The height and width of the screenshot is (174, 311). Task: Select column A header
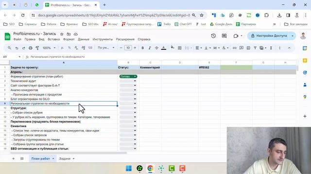click(64, 62)
